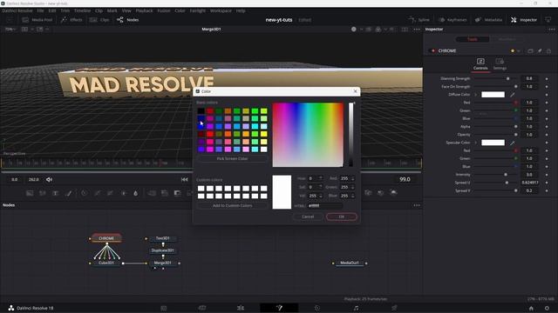Image resolution: width=558 pixels, height=313 pixels.
Task: Open the Media Pool panel
Action: 37,20
